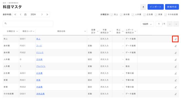Toggle the 食材費 category checkbox
The image size is (181, 101).
121,15
